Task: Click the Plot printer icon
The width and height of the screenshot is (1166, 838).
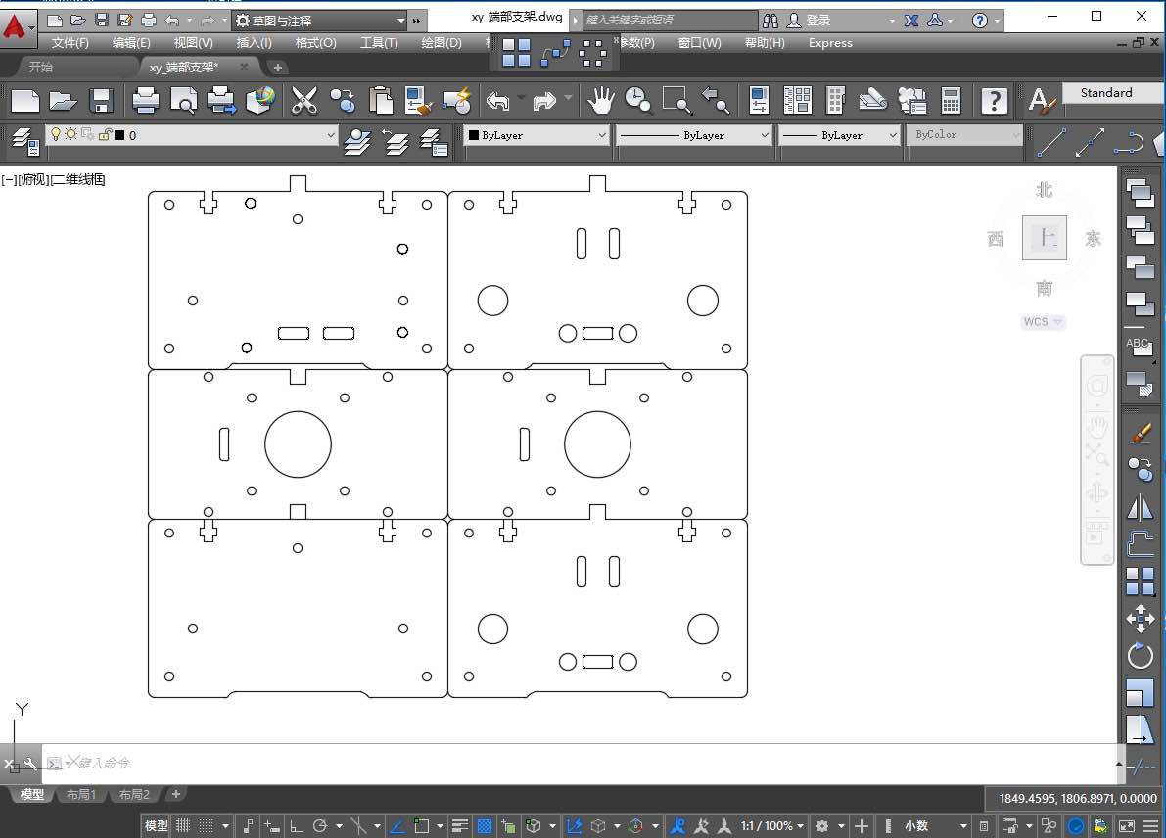Action: pyautogui.click(x=145, y=101)
